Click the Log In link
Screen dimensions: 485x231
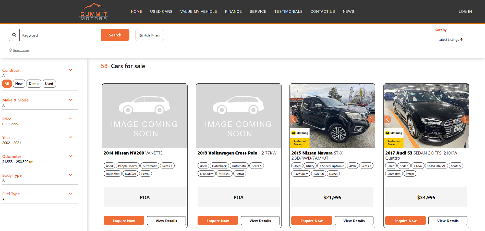pos(465,11)
